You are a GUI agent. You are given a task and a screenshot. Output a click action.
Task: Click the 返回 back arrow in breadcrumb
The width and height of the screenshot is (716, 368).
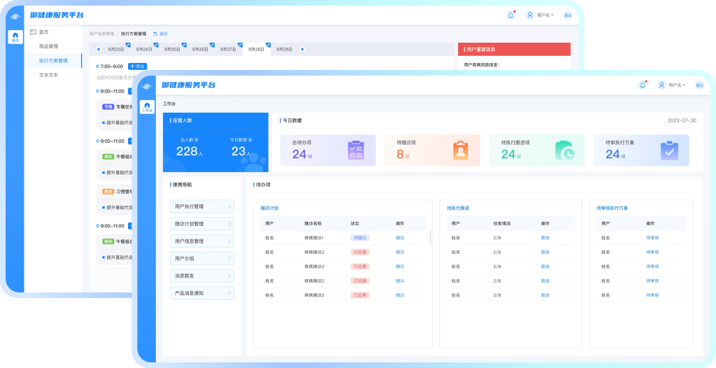click(x=155, y=34)
